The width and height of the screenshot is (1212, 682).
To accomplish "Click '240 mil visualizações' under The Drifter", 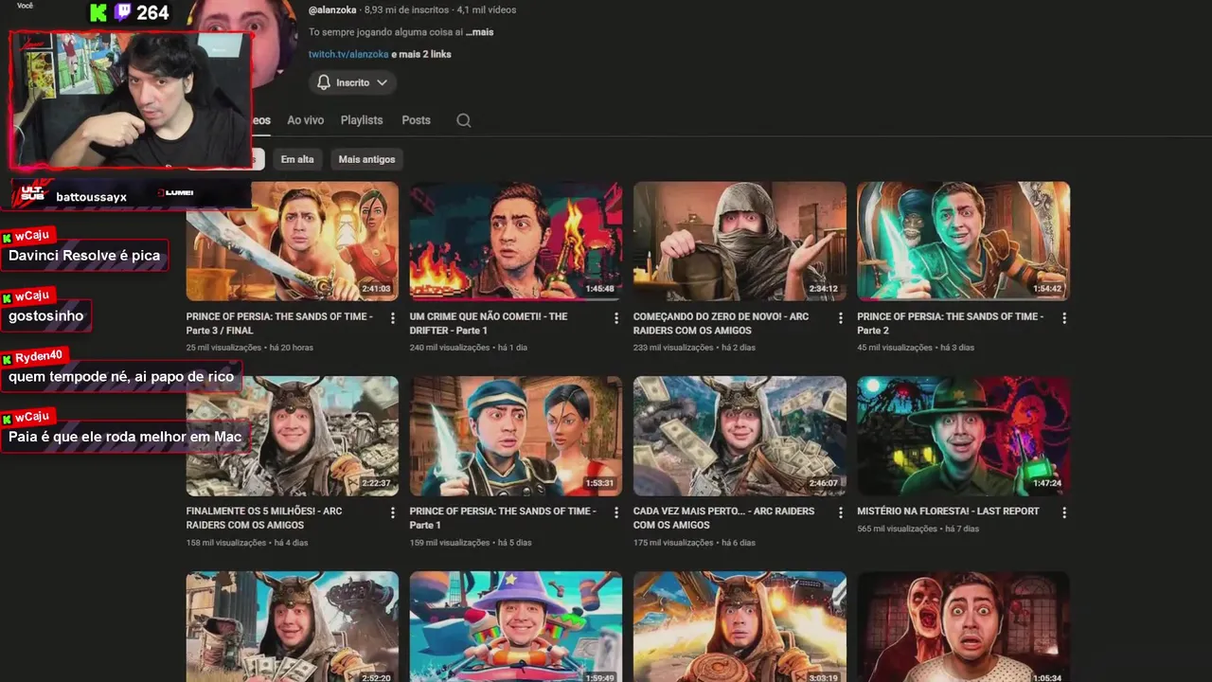I will click(450, 348).
